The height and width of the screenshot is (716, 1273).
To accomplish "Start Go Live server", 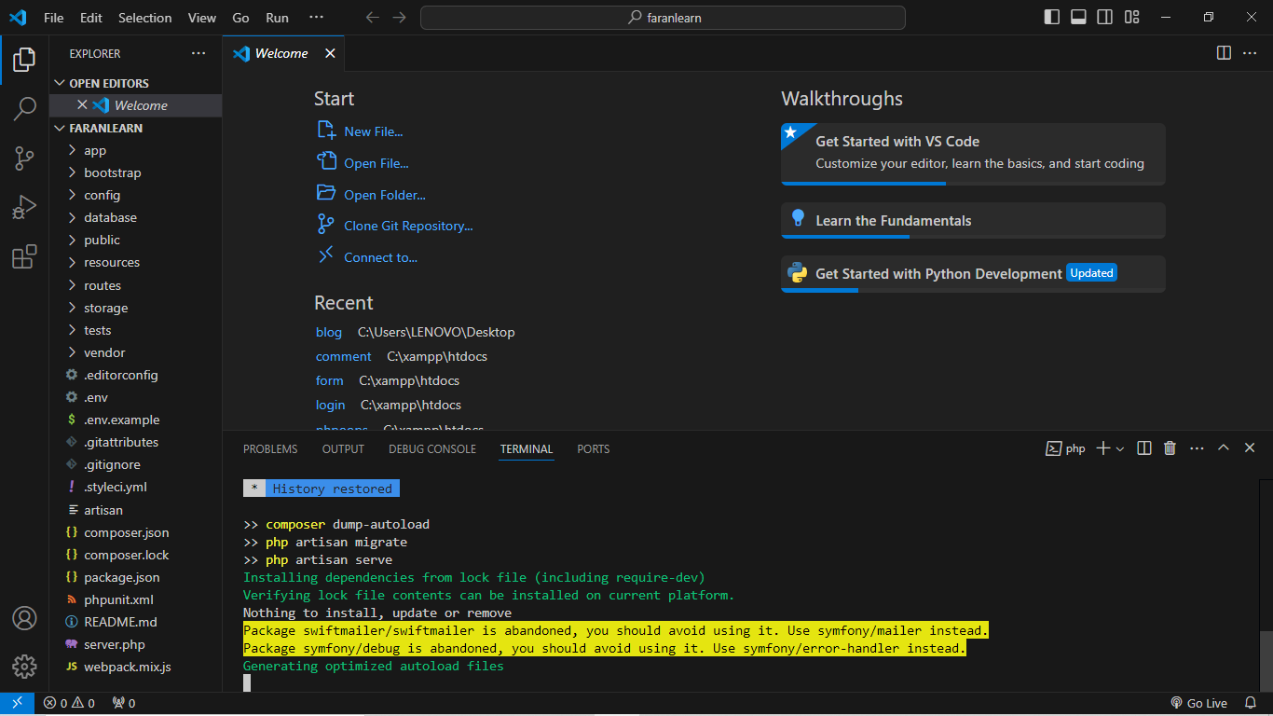I will tap(1198, 704).
